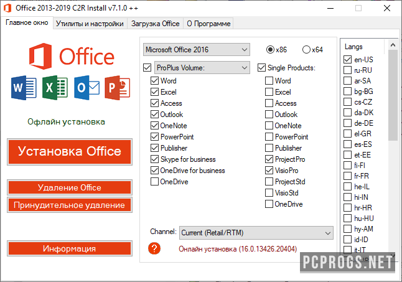Screen dimensions: 402x282
Task: Select the Главное окно tab
Action: pyautogui.click(x=27, y=23)
